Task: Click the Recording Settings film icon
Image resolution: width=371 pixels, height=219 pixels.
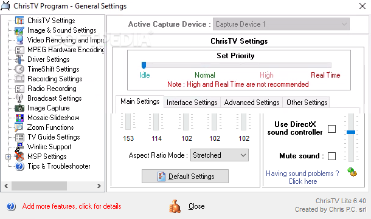Action: 19,79
